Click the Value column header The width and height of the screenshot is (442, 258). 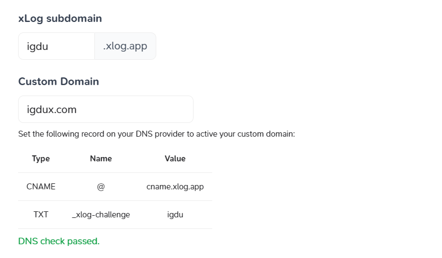pyautogui.click(x=175, y=159)
